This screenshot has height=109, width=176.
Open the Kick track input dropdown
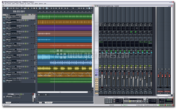(14, 18)
